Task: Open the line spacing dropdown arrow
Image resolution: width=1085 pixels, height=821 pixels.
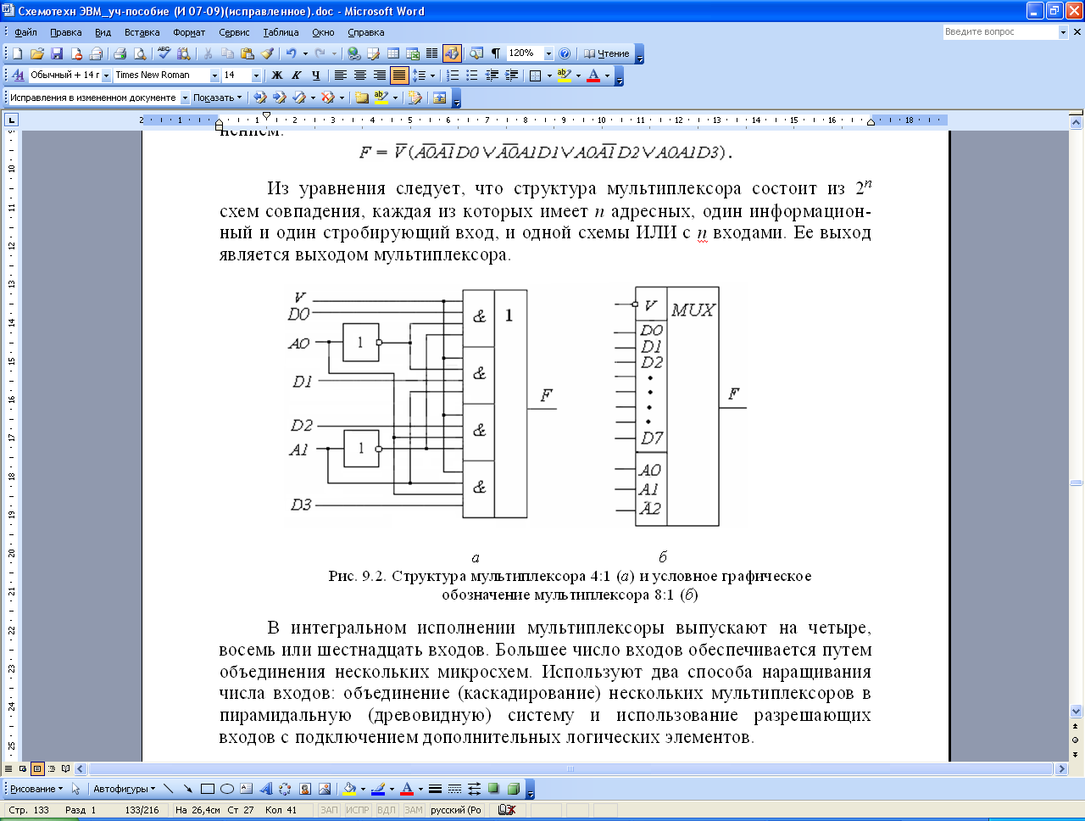Action: point(432,75)
